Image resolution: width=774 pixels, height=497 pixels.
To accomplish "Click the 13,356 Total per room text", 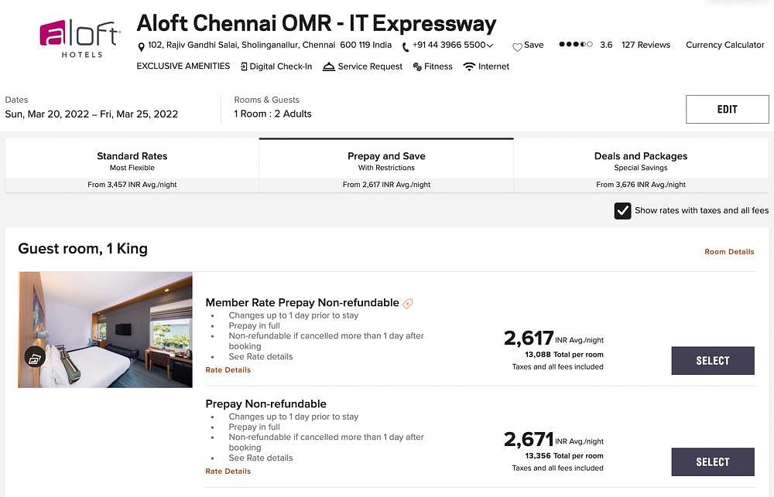I will point(563,455).
